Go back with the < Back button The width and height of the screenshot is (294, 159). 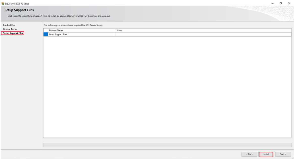point(249,154)
